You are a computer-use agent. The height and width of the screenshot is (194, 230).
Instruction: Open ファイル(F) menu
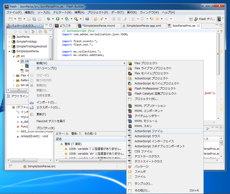pyautogui.click(x=14, y=12)
